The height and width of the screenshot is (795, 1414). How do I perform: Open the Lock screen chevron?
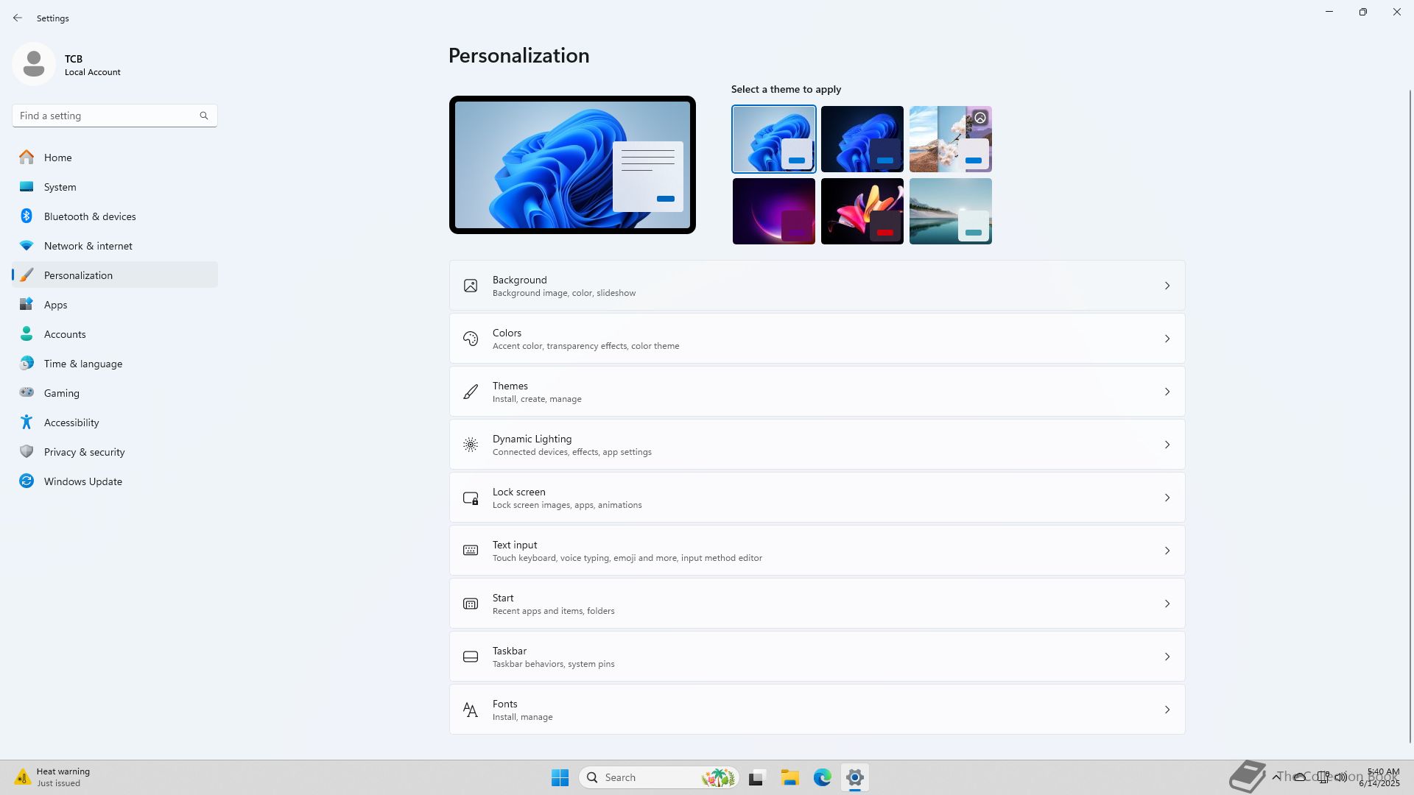[x=1167, y=498]
